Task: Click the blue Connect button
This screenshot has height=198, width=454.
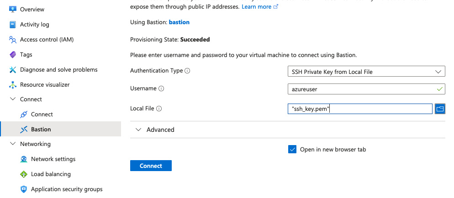Action: (x=151, y=166)
